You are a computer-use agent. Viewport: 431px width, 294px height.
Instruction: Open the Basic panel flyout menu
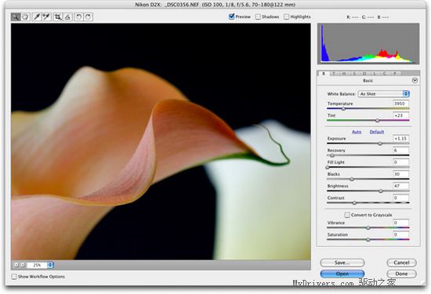(415, 81)
